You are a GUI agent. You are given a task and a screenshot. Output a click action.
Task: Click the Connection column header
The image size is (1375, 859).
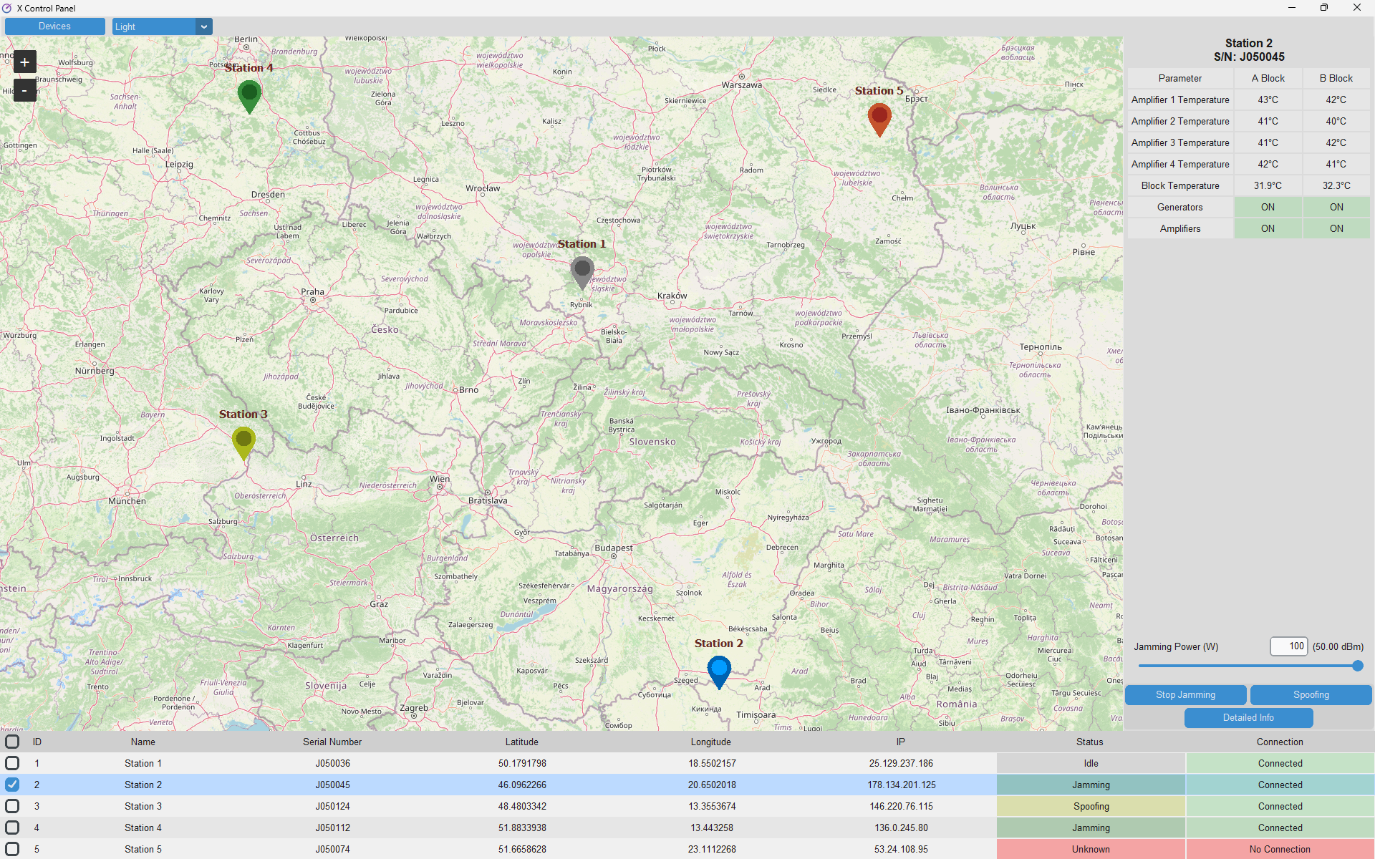point(1280,742)
